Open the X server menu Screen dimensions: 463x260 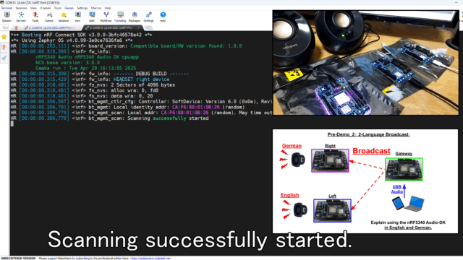[46, 8]
